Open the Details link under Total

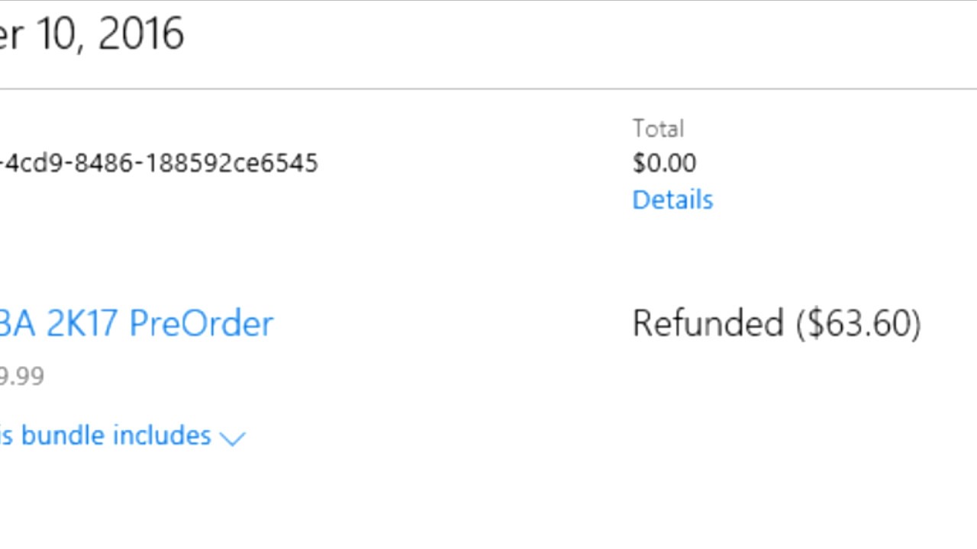click(x=672, y=200)
